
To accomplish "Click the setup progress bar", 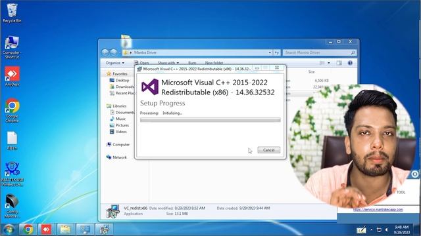I will click(x=210, y=120).
